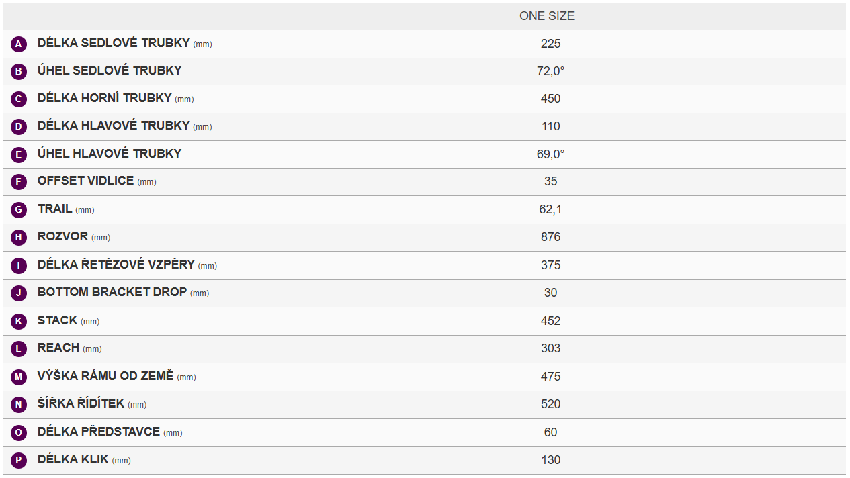
Task: Select the purple H circle badge
Action: pyautogui.click(x=19, y=238)
